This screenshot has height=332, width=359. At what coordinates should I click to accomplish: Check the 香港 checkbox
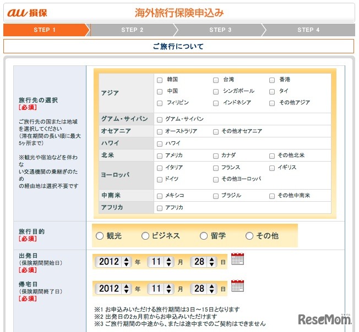[x=272, y=80]
